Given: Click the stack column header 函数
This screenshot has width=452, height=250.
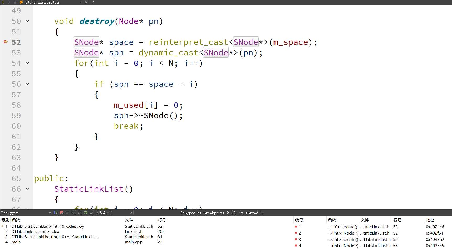Looking at the screenshot, I should point(16,220).
